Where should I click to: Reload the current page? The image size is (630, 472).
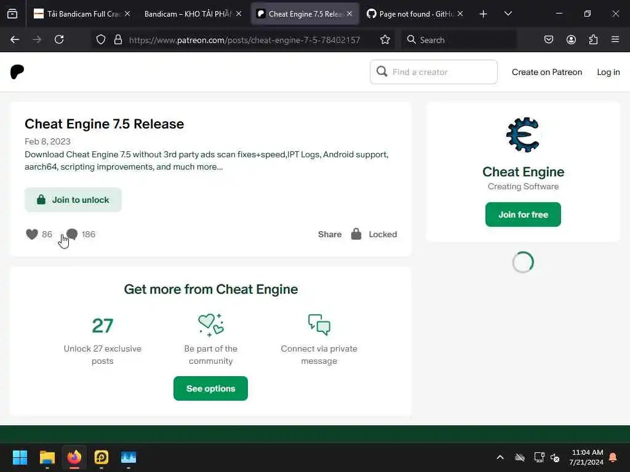coord(59,40)
